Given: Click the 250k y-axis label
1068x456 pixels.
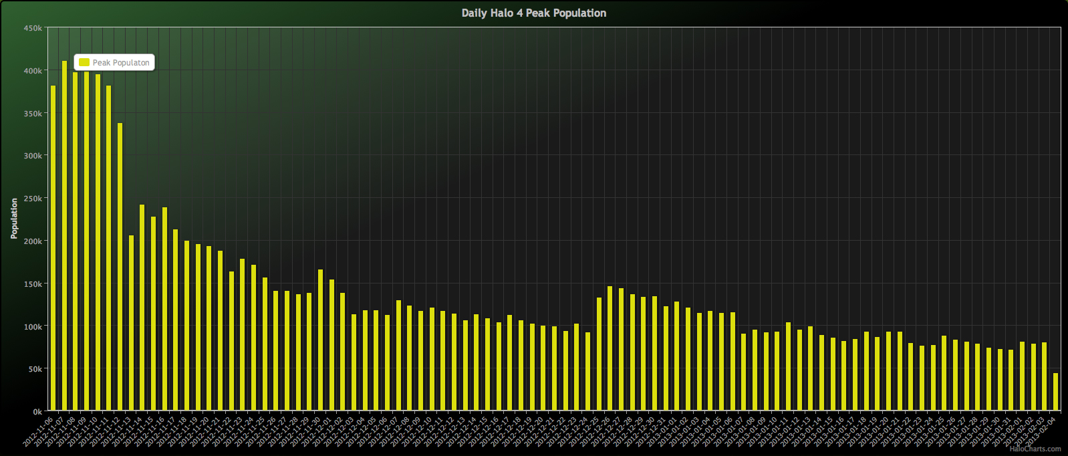Looking at the screenshot, I should [x=33, y=199].
